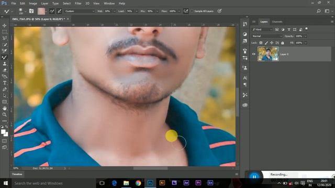Open the Mix percentage dropdown arrow
This screenshot has height=188, width=335.
[x=157, y=11]
